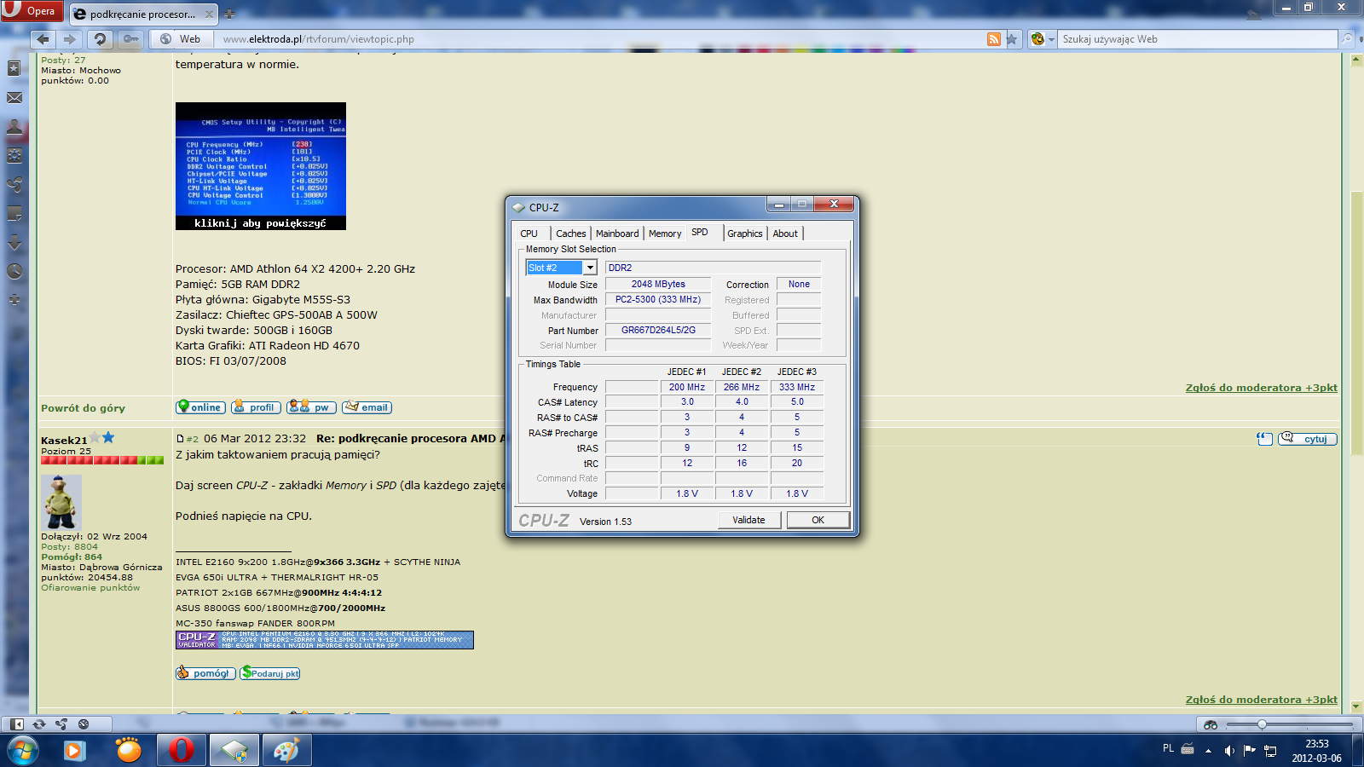1364x767 pixels.
Task: Enlarge the CMOS Setup Utility thumbnail
Action: [x=261, y=166]
